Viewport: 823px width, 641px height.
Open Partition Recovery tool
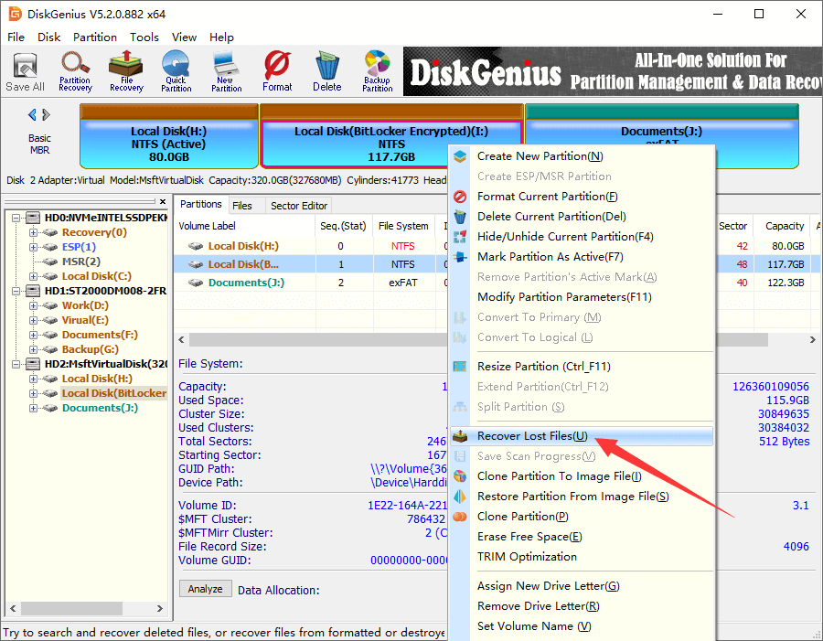point(75,72)
